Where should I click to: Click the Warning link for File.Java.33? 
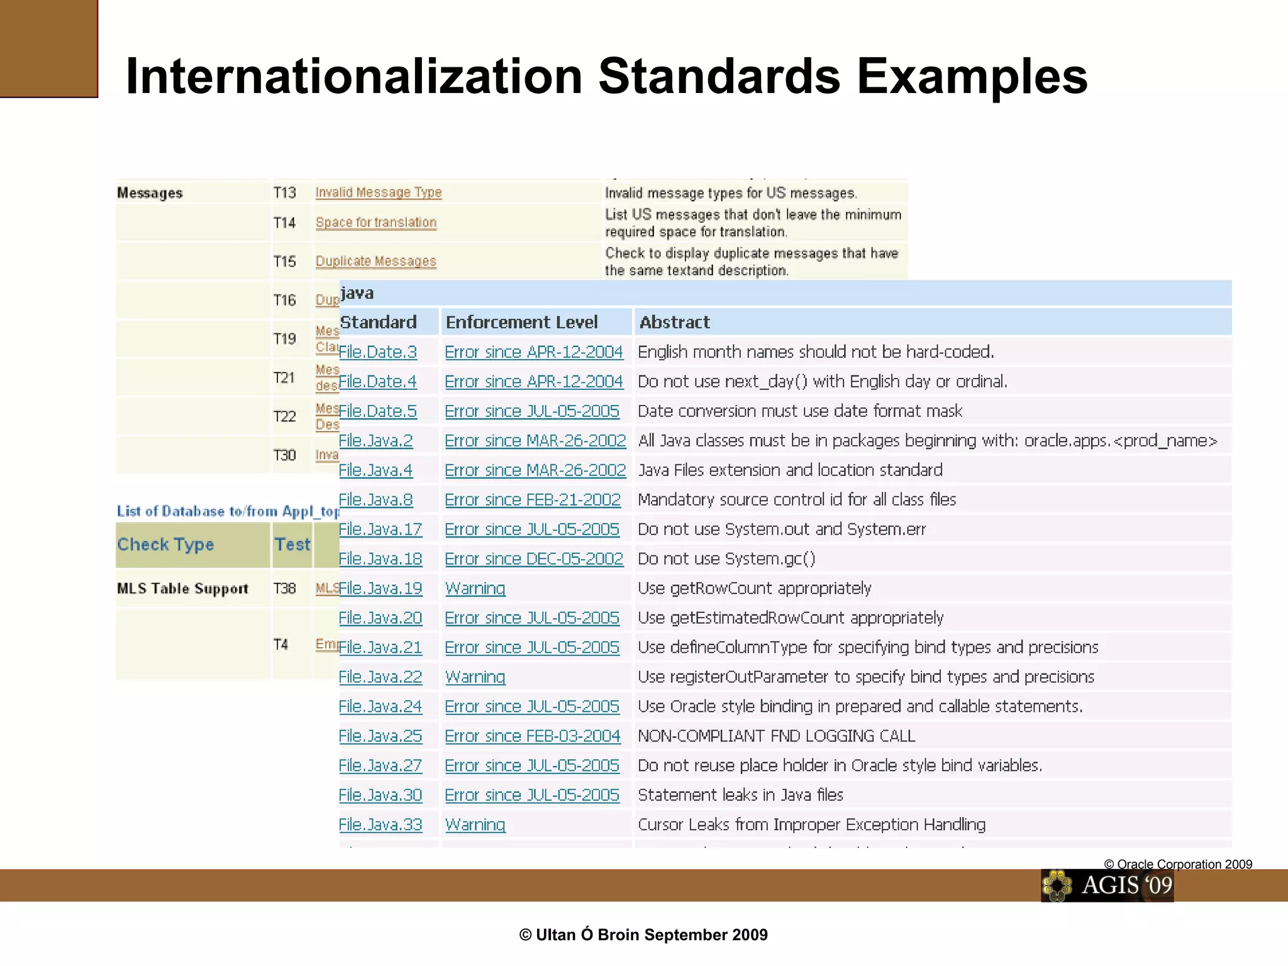(x=475, y=824)
